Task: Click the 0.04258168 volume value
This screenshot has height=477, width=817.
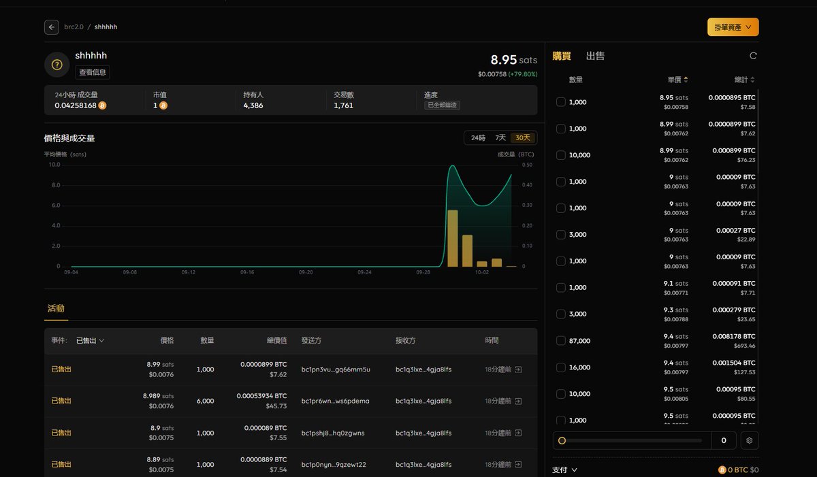Action: coord(76,105)
